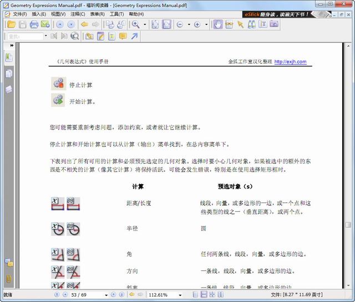The image size is (355, 302).
Task: Click the Fit Width icon
Action: click(166, 24)
